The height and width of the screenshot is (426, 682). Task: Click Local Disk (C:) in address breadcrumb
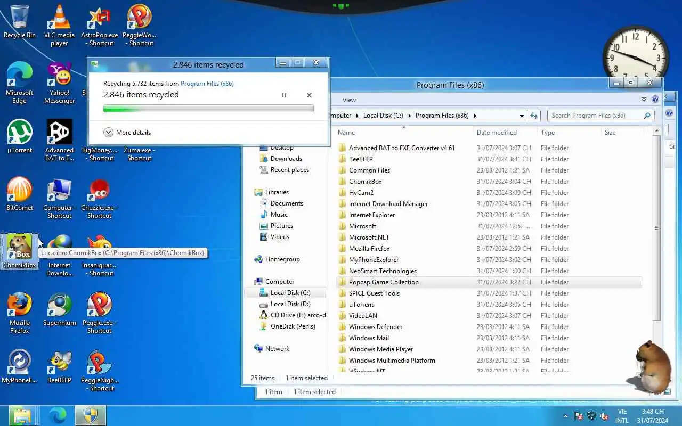click(383, 116)
